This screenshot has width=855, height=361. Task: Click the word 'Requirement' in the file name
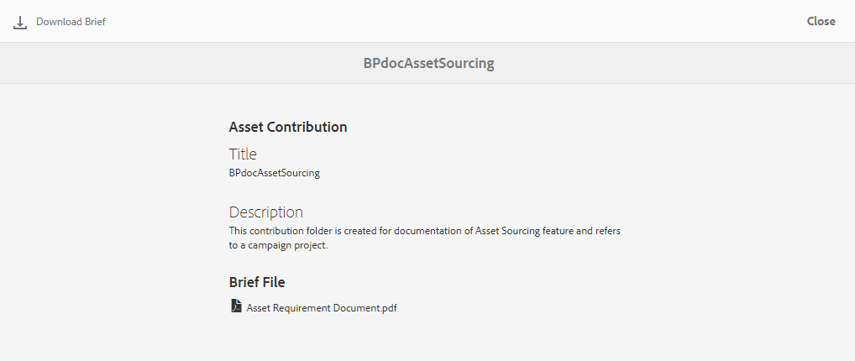pos(306,308)
